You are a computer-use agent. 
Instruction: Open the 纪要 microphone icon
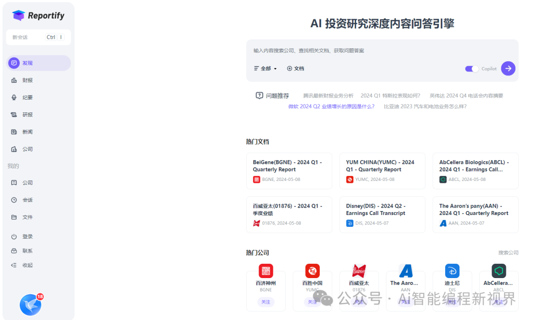pyautogui.click(x=14, y=98)
